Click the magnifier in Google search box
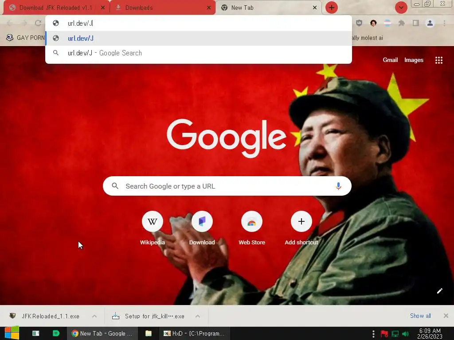This screenshot has height=340, width=454. [115, 186]
